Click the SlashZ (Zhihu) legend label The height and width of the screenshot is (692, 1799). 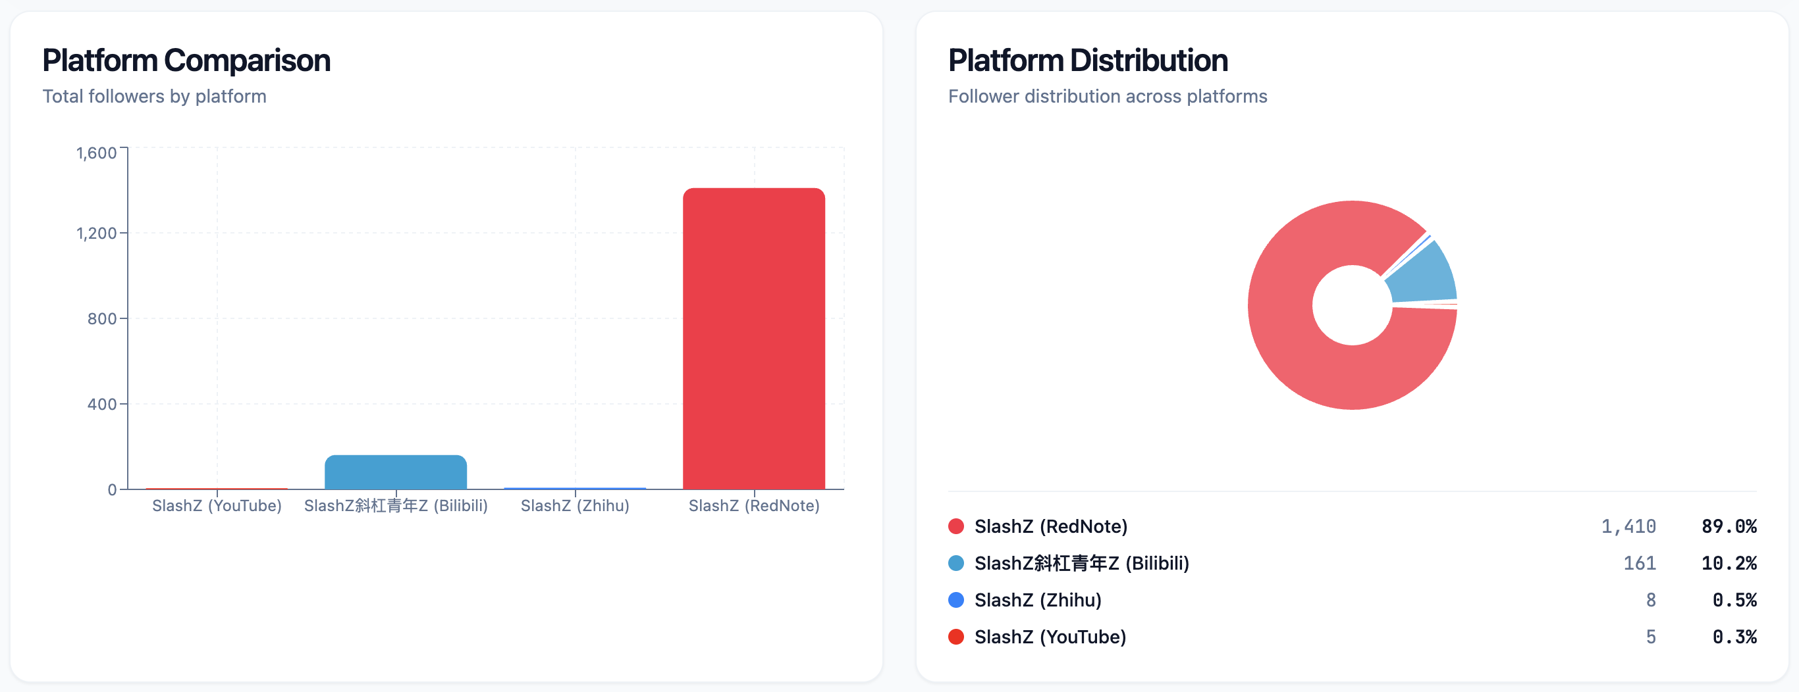pos(1038,601)
